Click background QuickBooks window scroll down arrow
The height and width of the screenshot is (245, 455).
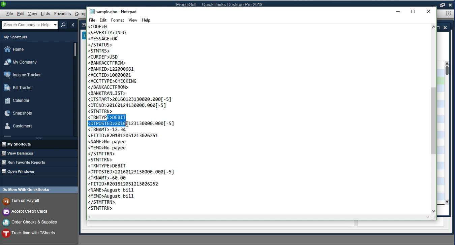tap(447, 202)
